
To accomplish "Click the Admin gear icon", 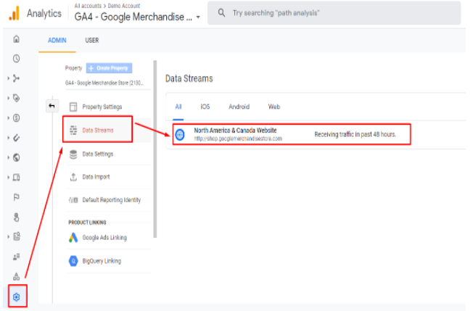I will 17,297.
